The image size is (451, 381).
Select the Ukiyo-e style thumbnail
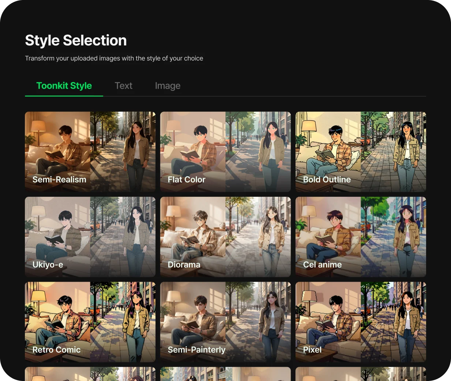coord(90,237)
